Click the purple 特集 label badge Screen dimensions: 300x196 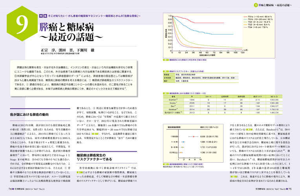coord(43,16)
